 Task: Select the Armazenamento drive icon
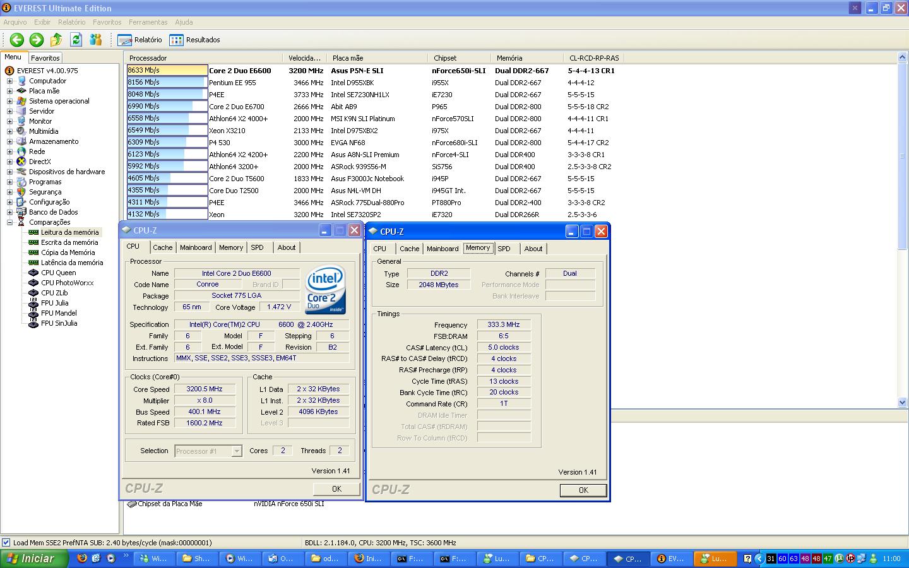click(21, 141)
